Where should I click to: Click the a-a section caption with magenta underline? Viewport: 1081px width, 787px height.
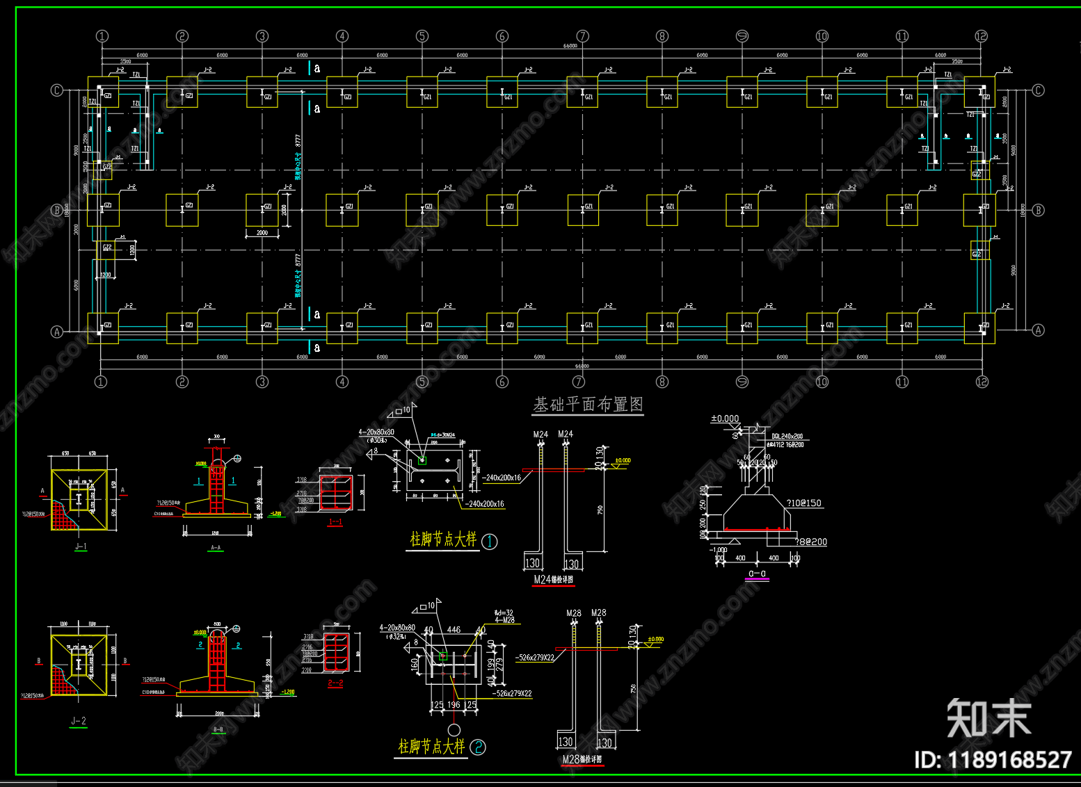(757, 574)
